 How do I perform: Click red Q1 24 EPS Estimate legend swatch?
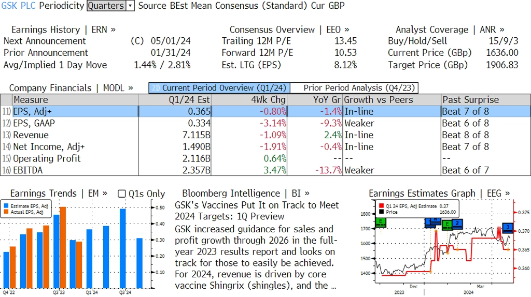[381, 206]
